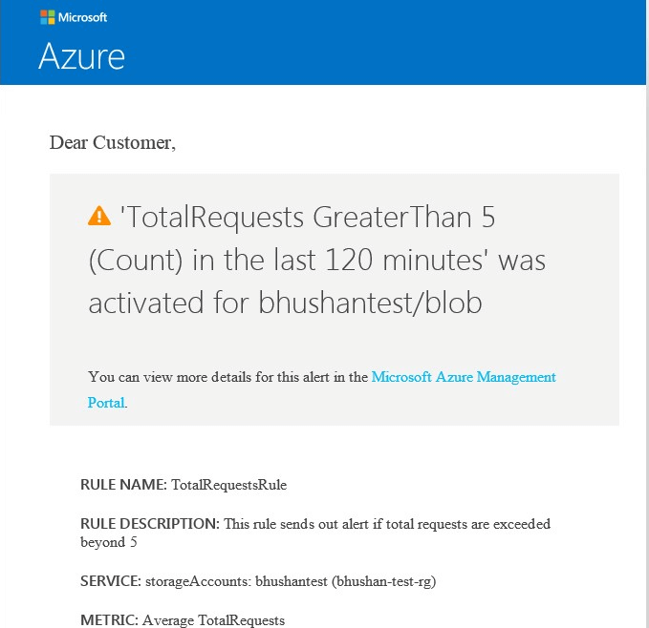
Task: Click the Dear Customer greeting
Action: 113,142
